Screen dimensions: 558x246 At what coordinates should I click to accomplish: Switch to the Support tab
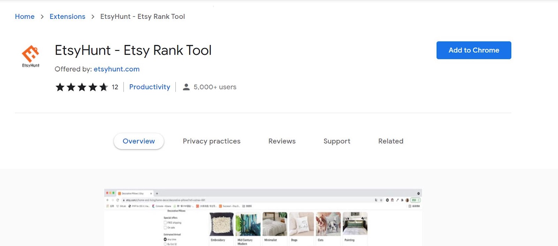click(337, 141)
